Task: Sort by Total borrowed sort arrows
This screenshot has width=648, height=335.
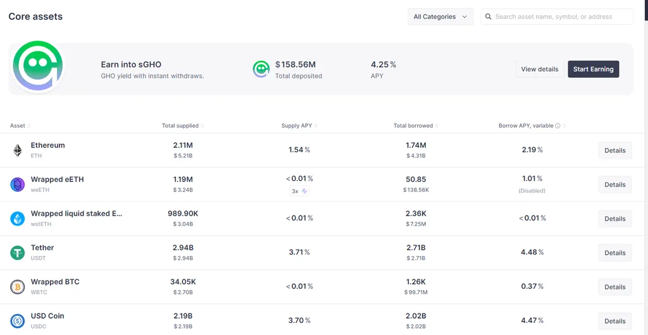Action: pyautogui.click(x=437, y=126)
